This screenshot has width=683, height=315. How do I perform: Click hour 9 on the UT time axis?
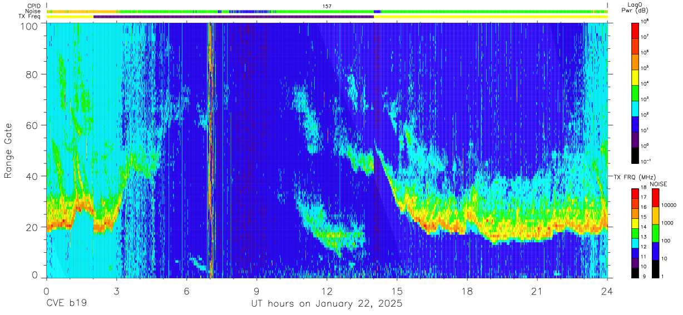pyautogui.click(x=256, y=292)
